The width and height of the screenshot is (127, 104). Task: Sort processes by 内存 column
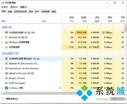81,20
